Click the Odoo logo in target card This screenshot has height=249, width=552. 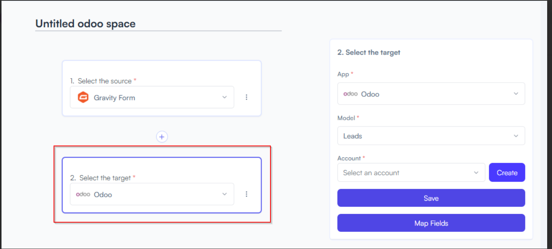83,194
